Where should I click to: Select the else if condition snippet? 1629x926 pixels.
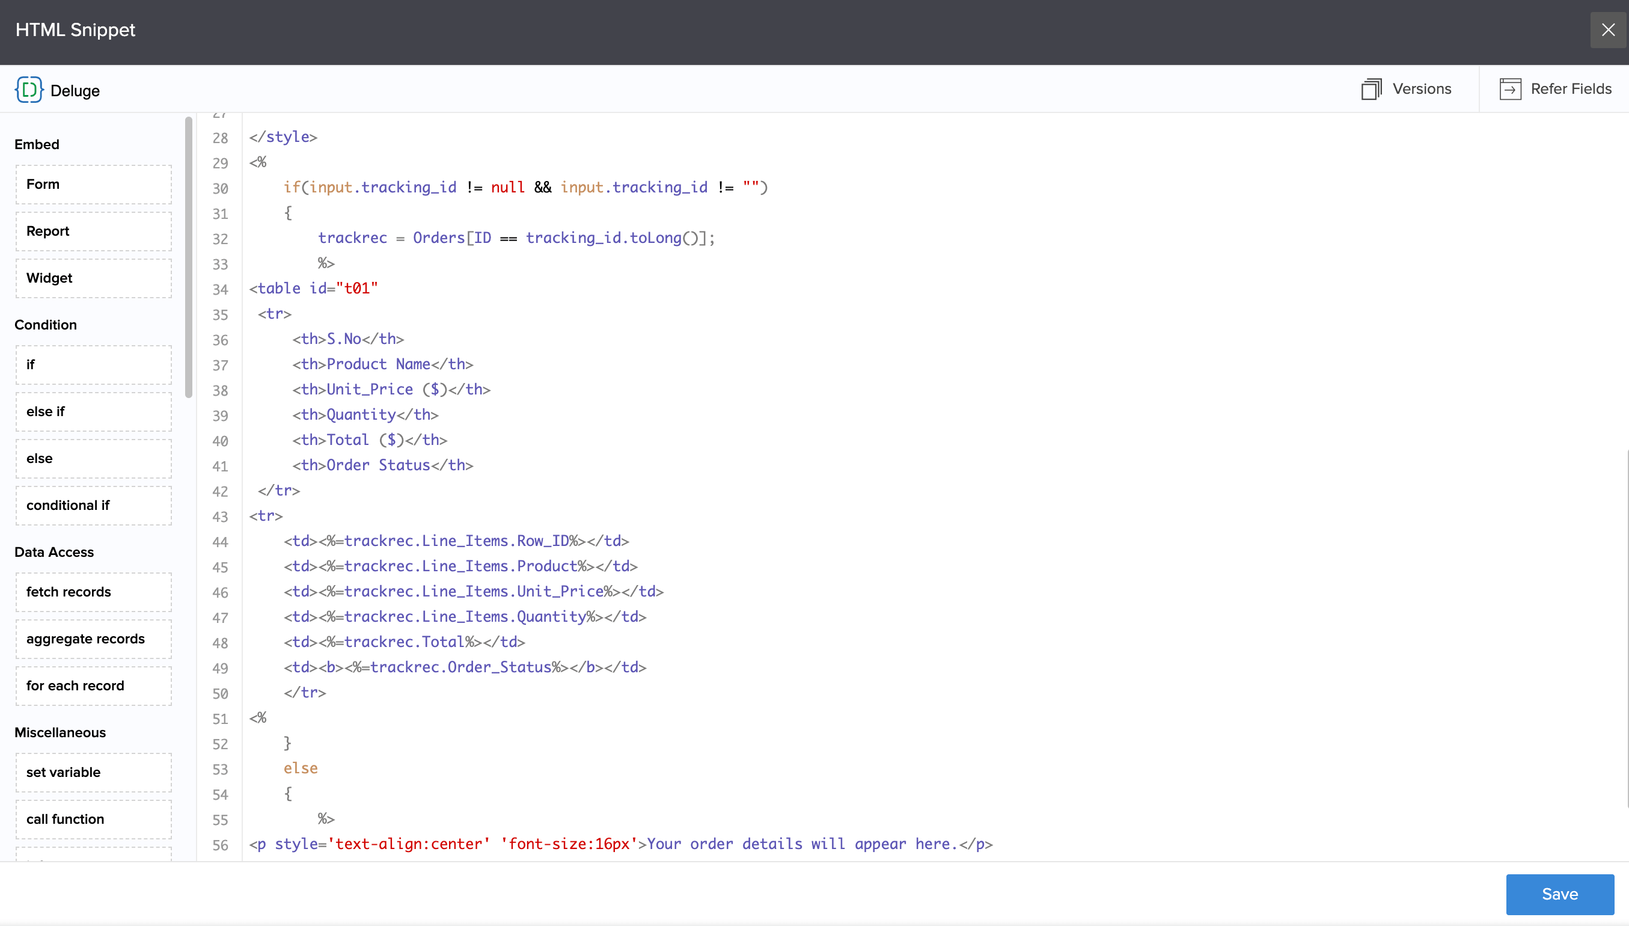pyautogui.click(x=93, y=411)
